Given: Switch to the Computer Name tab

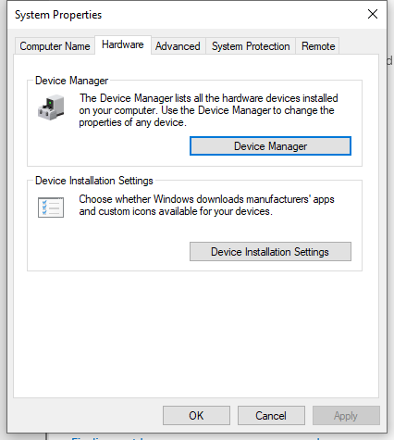Looking at the screenshot, I should tap(55, 46).
